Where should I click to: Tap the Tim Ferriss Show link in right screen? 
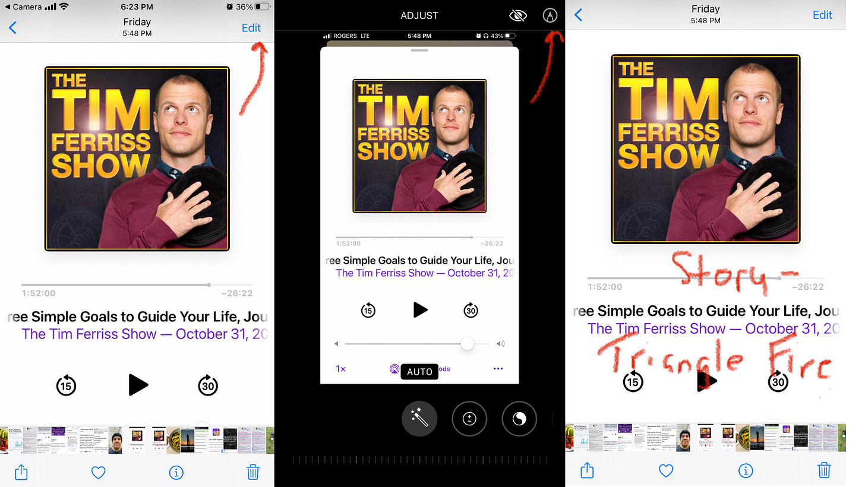click(714, 328)
